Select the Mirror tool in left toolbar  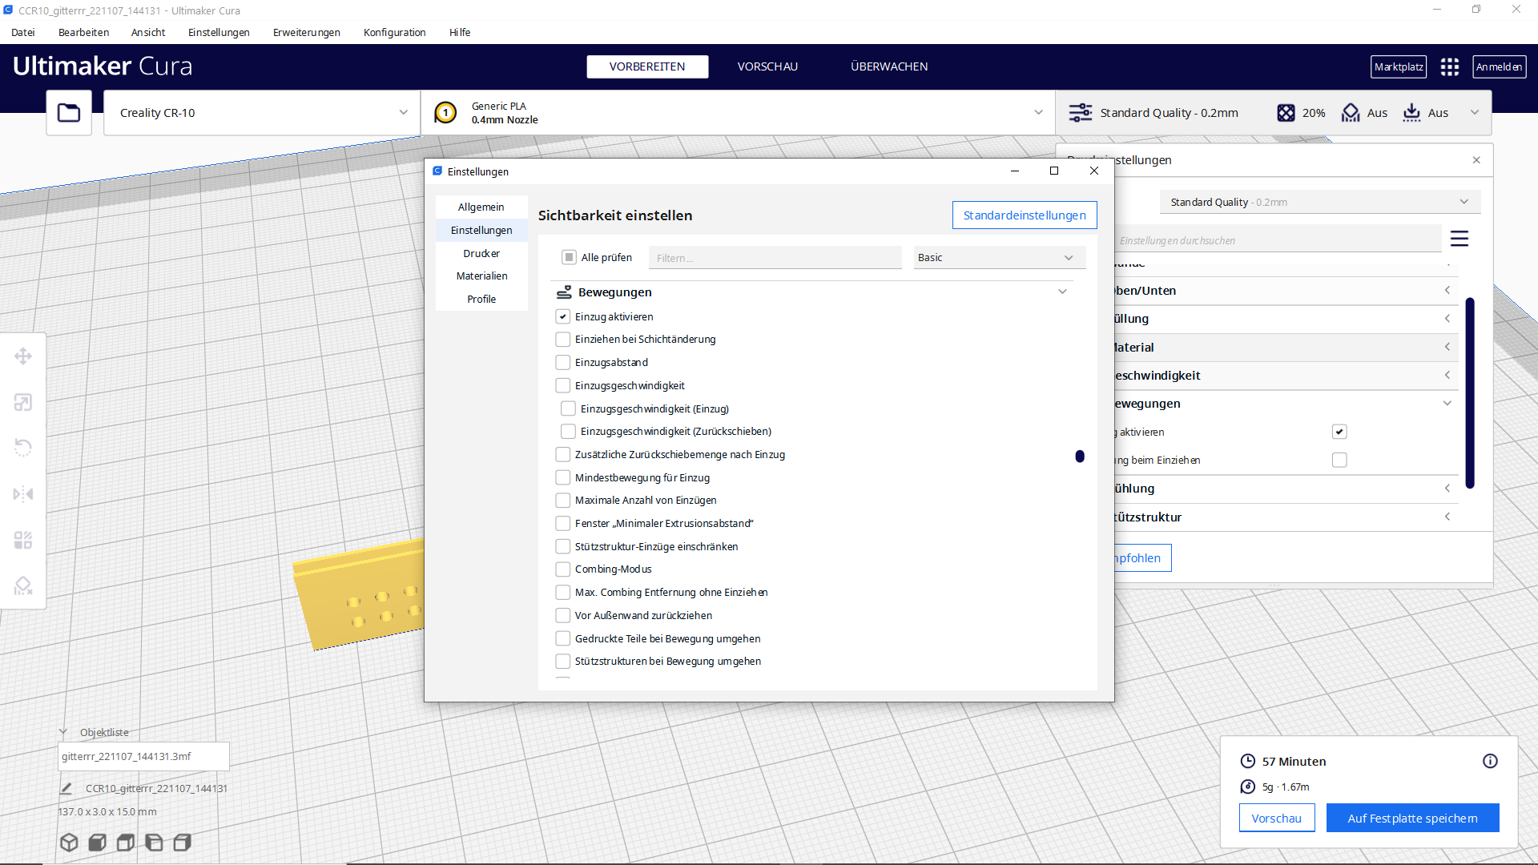click(x=23, y=493)
